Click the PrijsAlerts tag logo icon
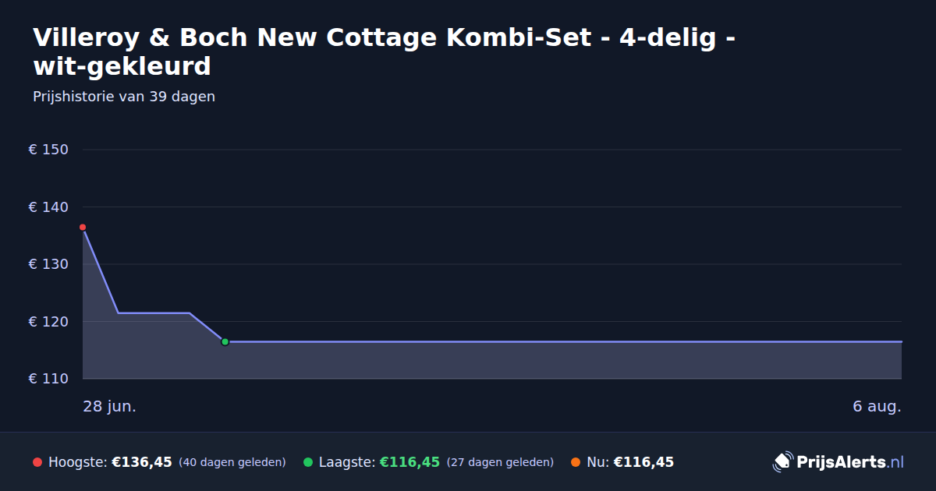This screenshot has width=936, height=491. (x=782, y=462)
